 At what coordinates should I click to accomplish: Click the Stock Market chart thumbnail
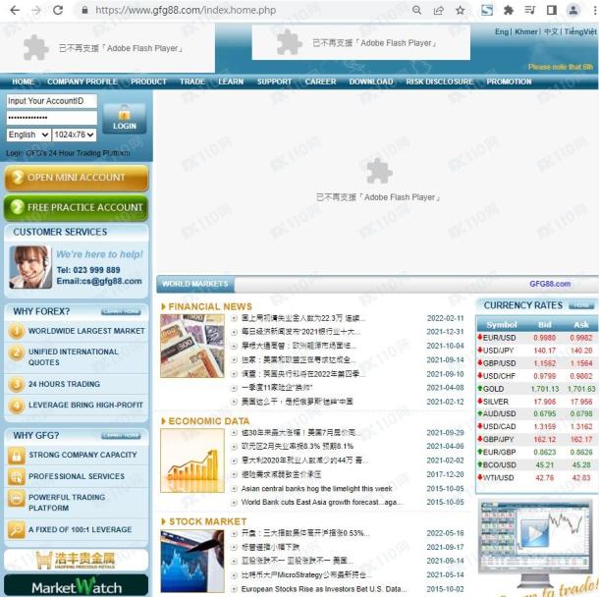(192, 561)
